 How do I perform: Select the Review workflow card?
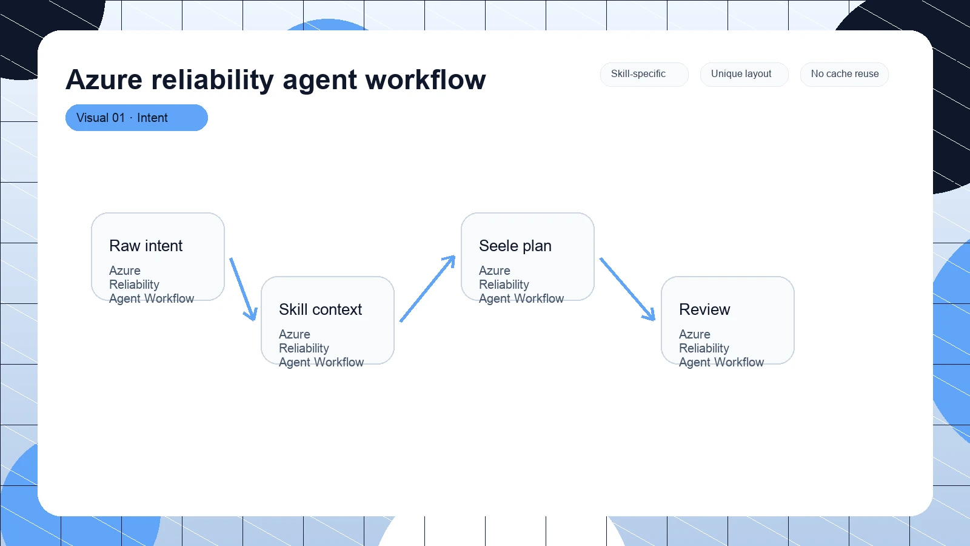coord(727,320)
